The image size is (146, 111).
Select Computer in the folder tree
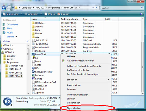coord(8,49)
